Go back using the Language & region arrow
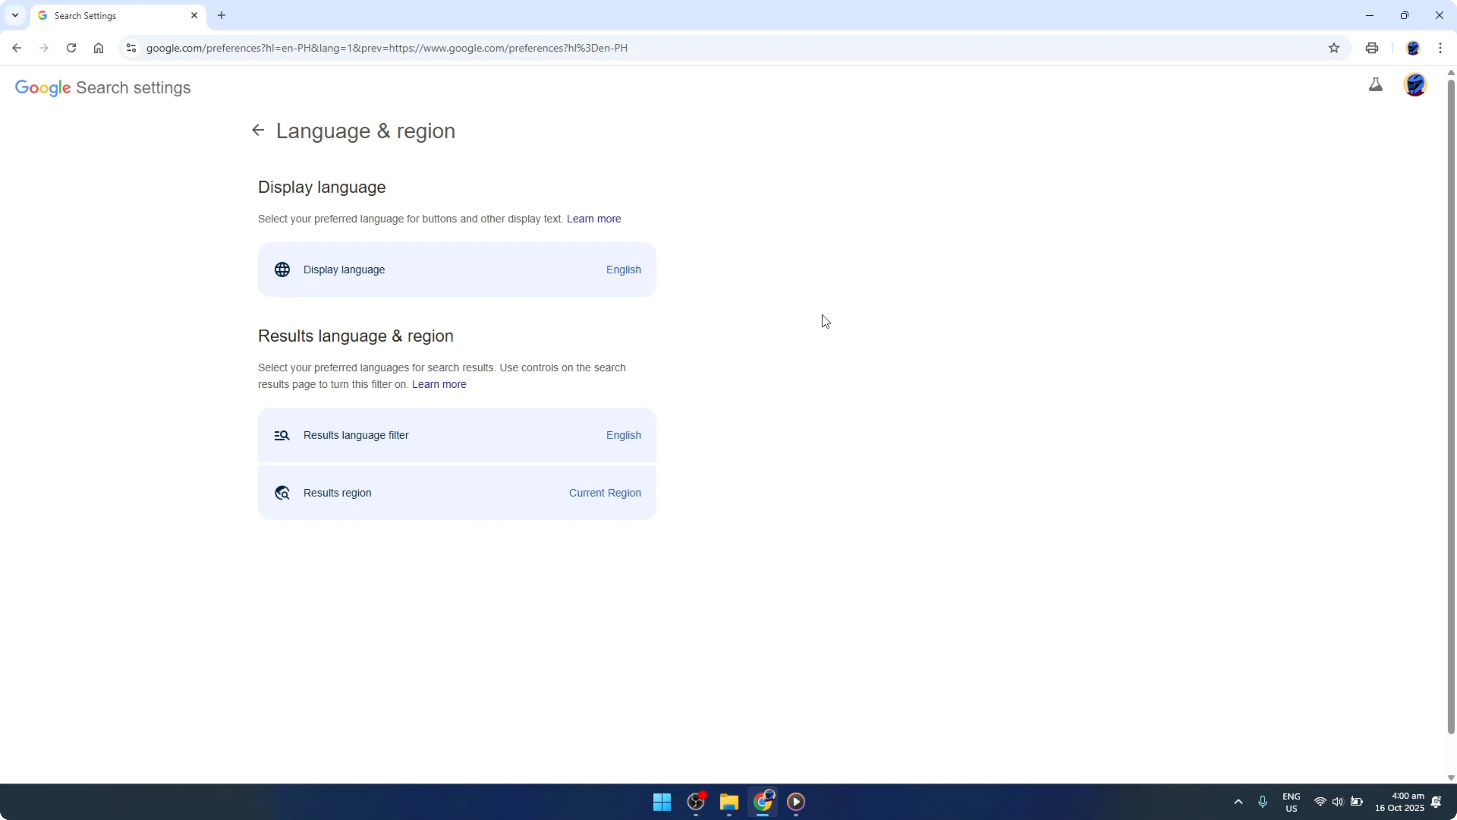1457x820 pixels. (258, 130)
